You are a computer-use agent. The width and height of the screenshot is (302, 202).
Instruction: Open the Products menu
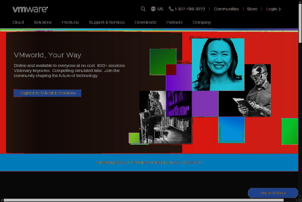[x=70, y=22]
